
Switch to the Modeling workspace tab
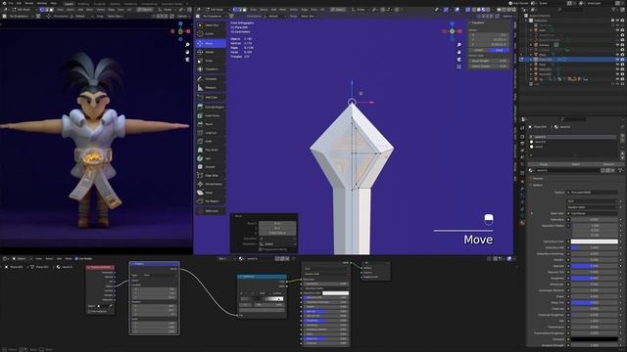(x=83, y=4)
